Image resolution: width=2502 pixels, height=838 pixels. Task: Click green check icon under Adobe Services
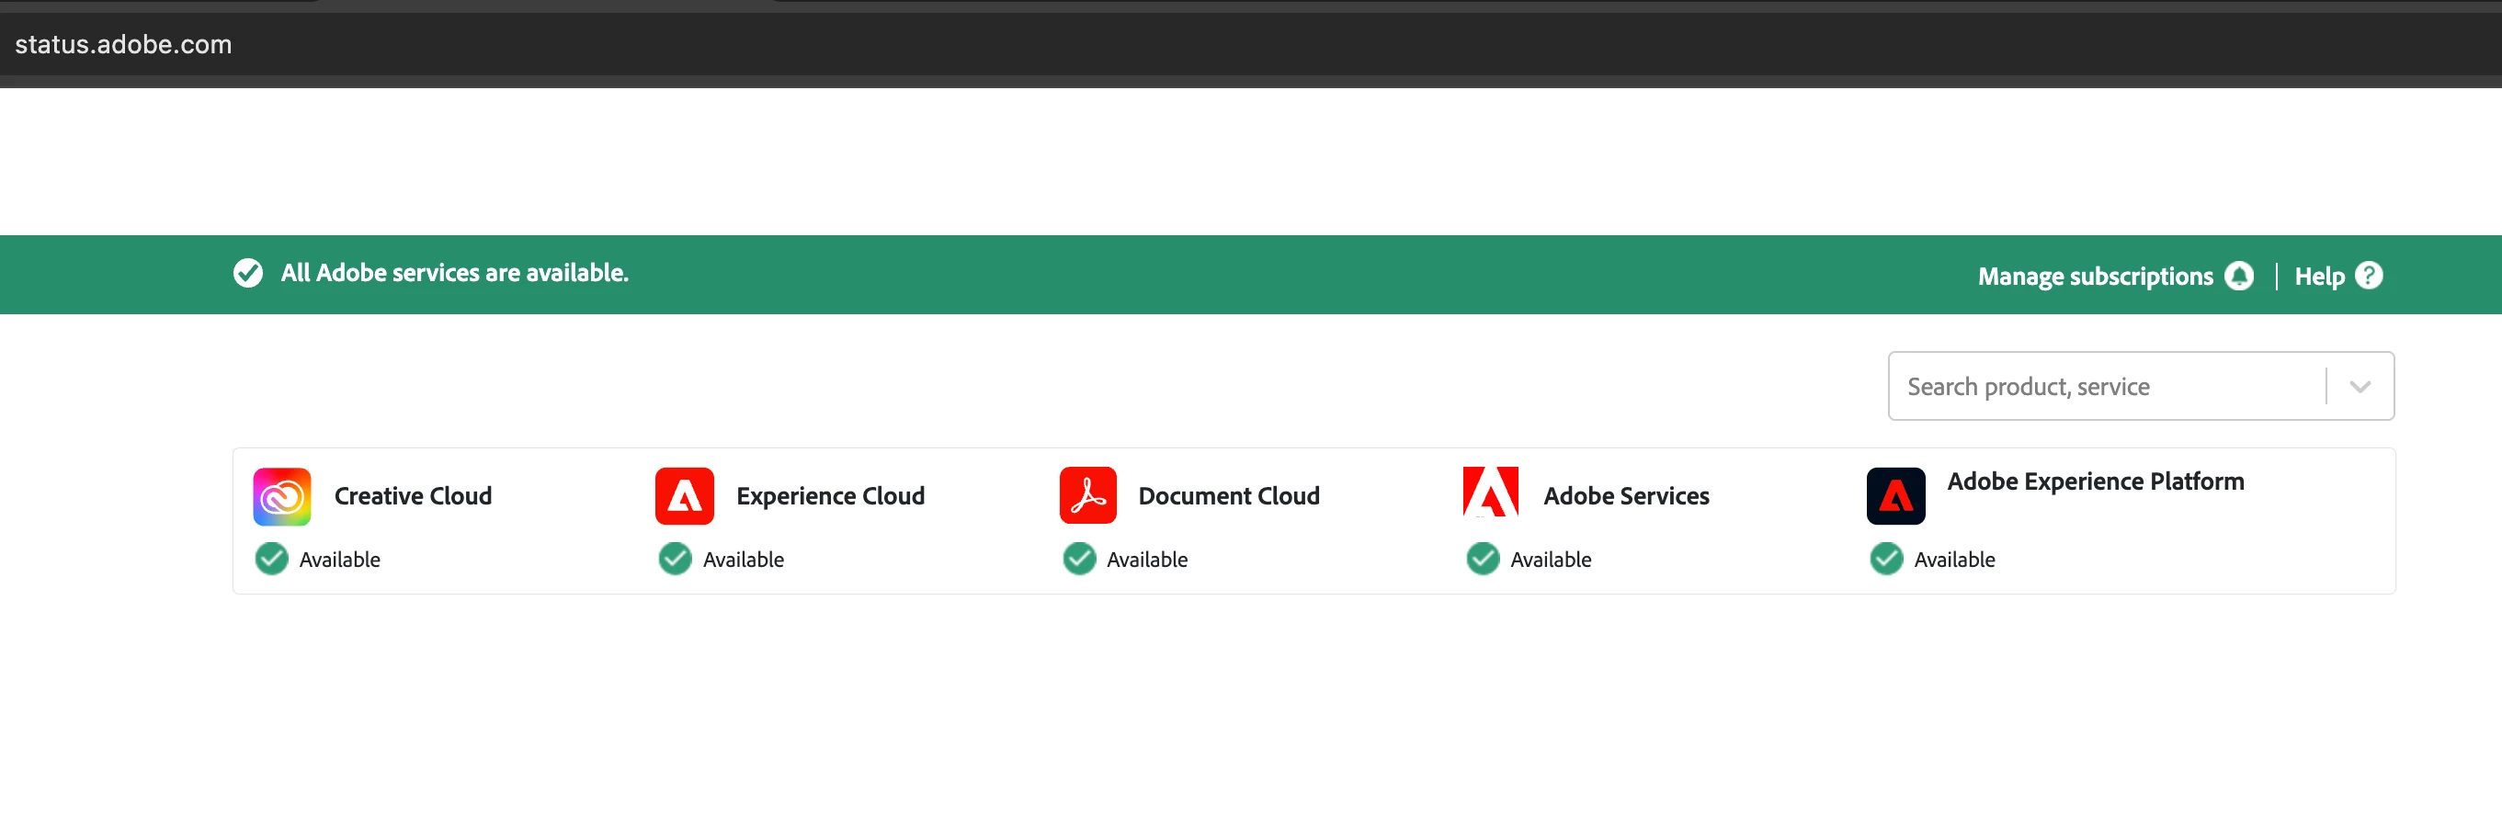point(1482,560)
